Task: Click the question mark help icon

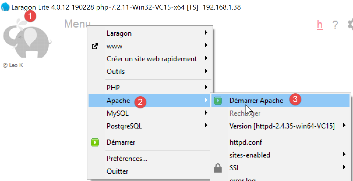Action: click(x=335, y=25)
